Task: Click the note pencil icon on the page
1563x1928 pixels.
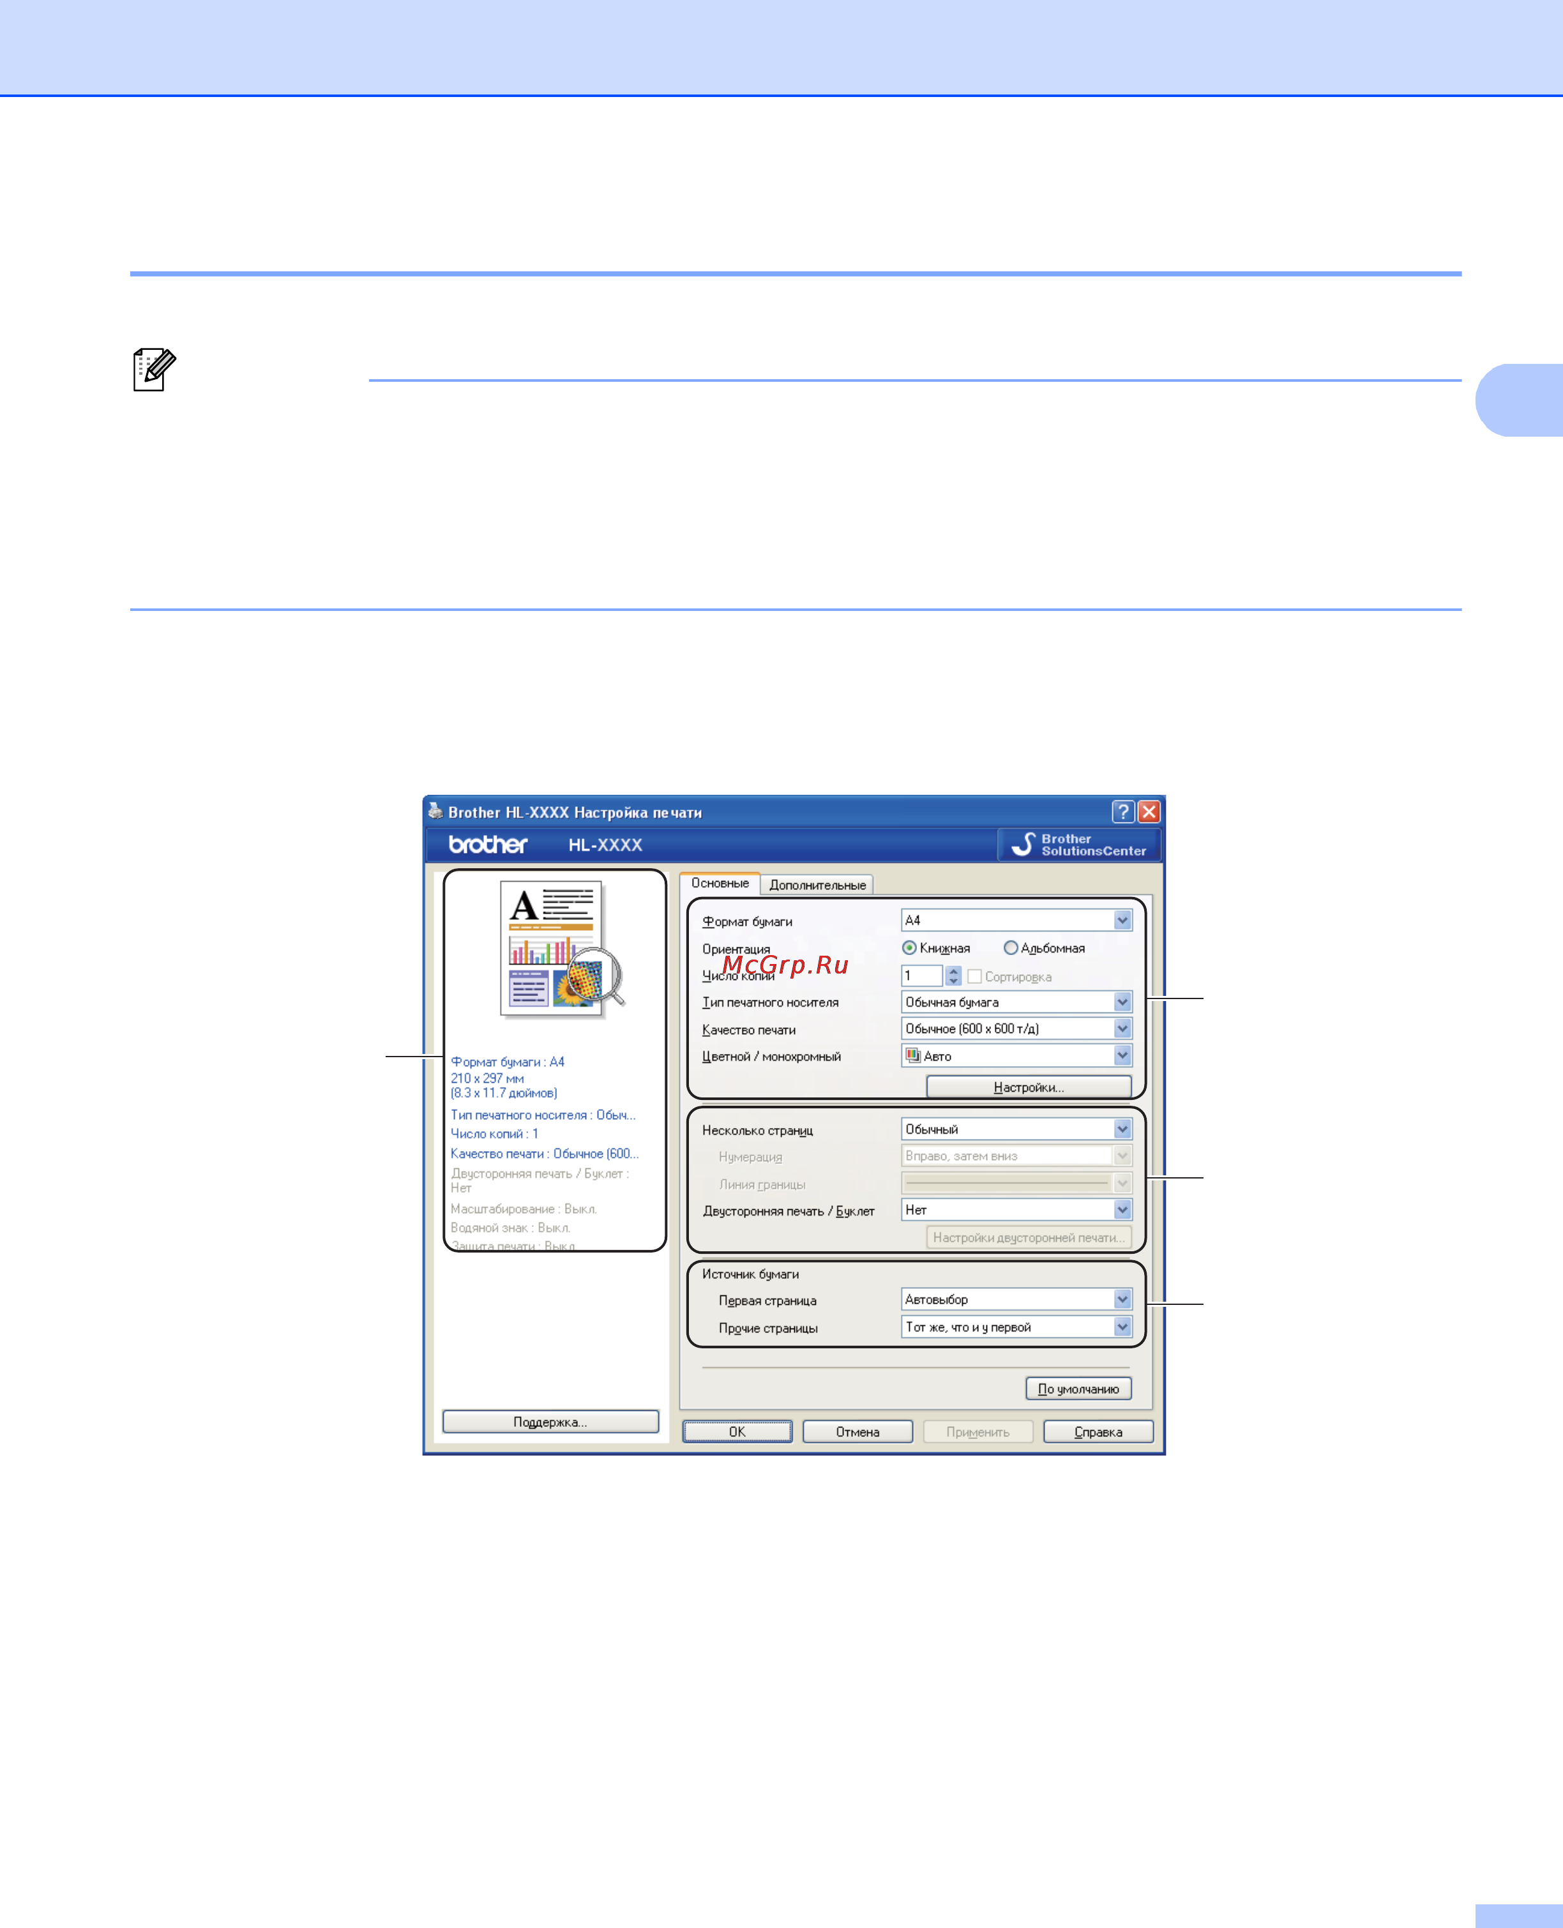Action: click(x=154, y=369)
